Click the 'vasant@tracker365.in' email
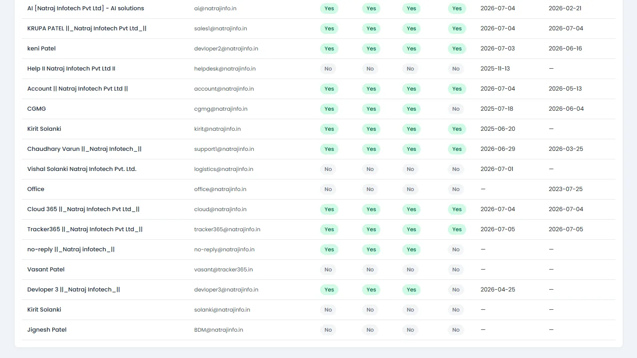Screen dimensions: 637x358 click(x=224, y=270)
